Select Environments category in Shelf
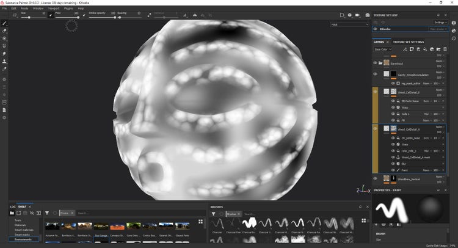The height and width of the screenshot is (248, 458). (23, 239)
